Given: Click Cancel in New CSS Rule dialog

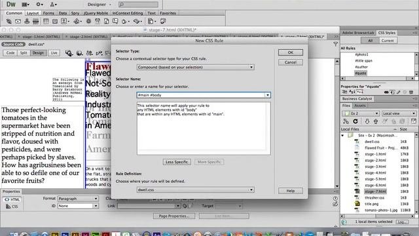Looking at the screenshot, I should tap(291, 62).
